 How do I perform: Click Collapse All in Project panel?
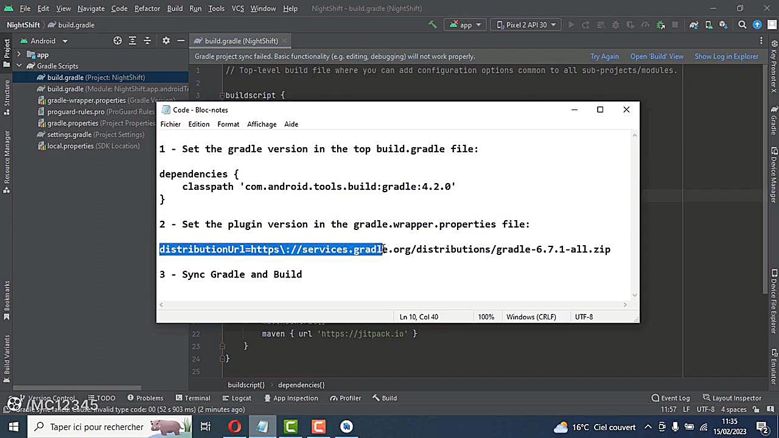pyautogui.click(x=147, y=41)
